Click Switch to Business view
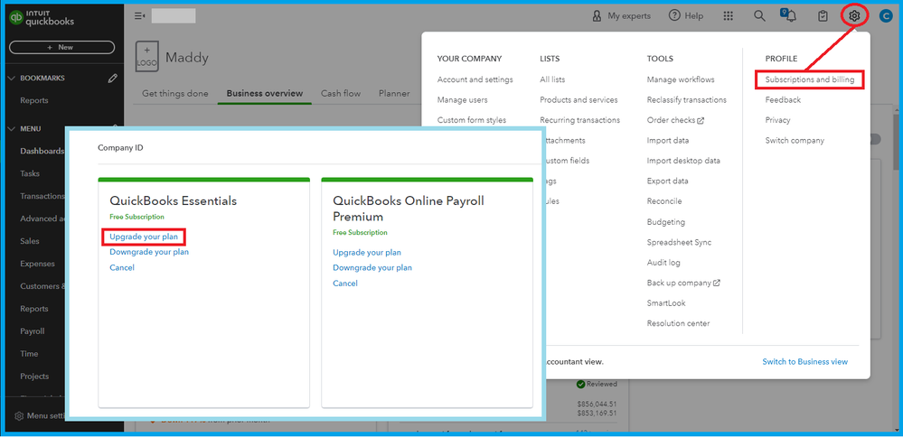This screenshot has height=437, width=903. click(x=804, y=362)
